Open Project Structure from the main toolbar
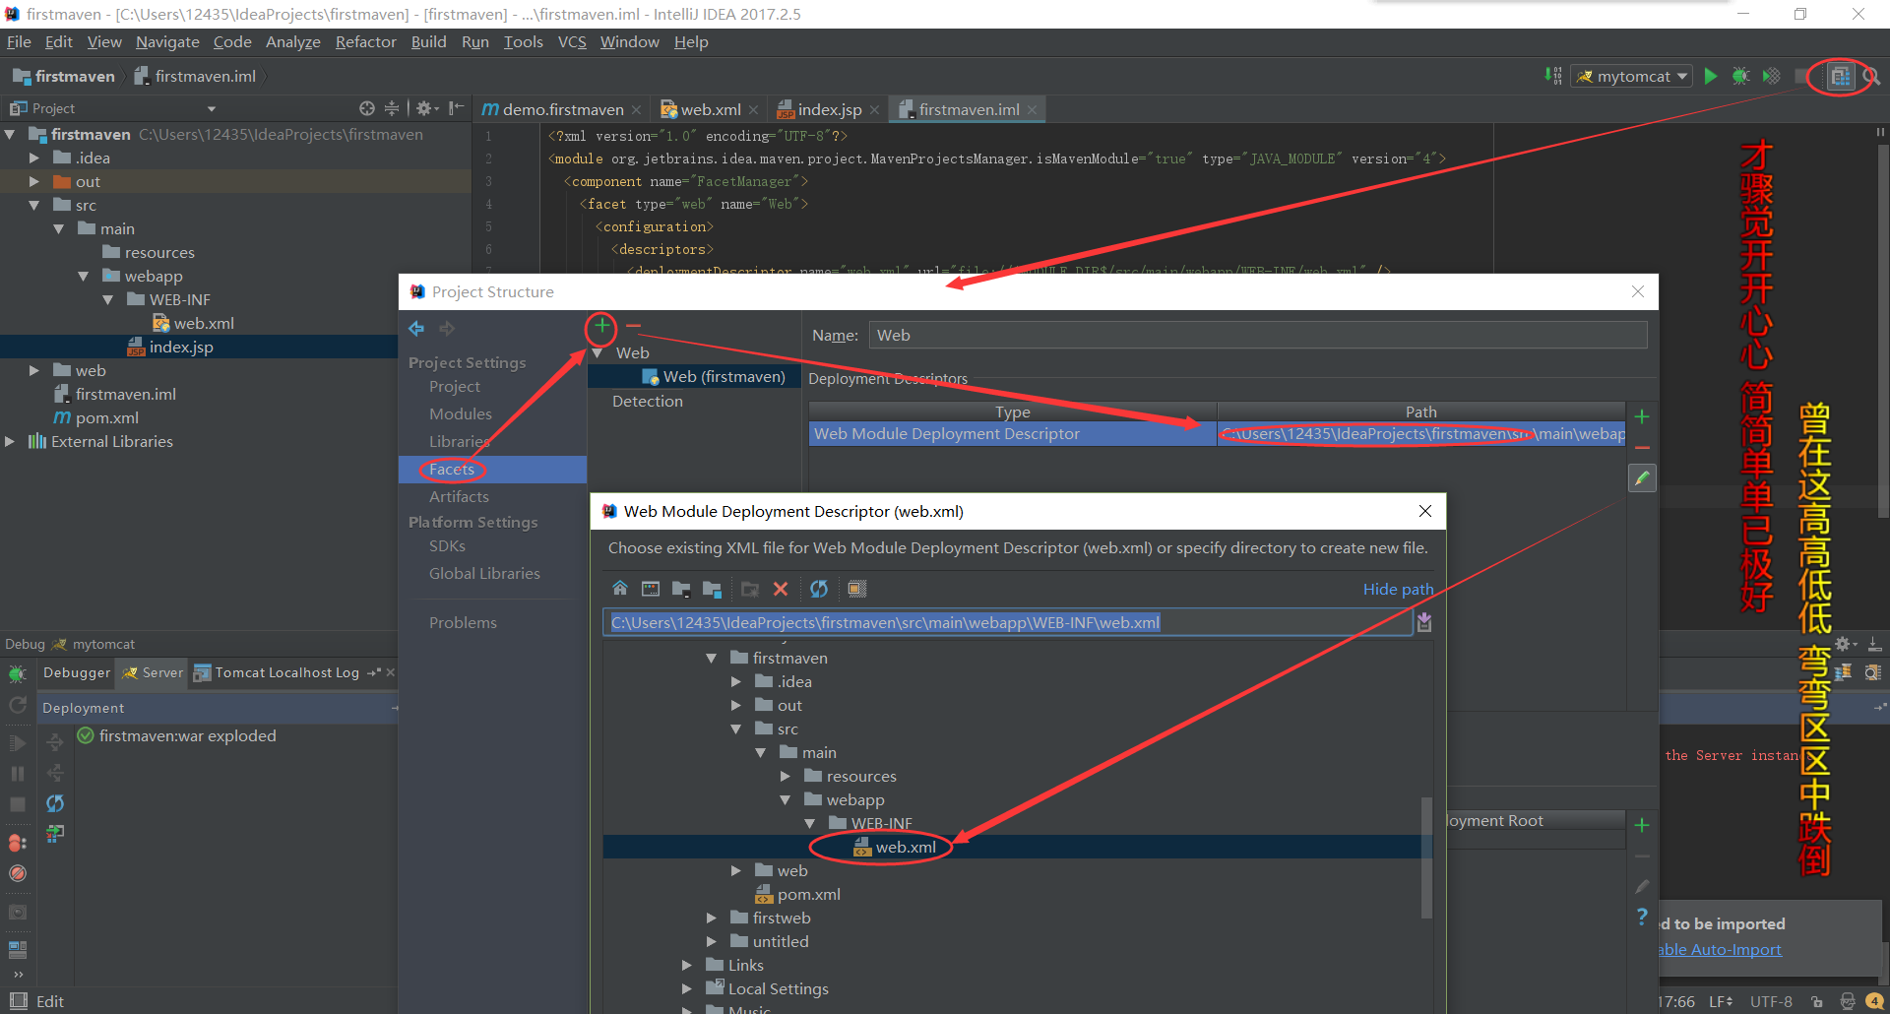This screenshot has width=1890, height=1014. 1839,76
